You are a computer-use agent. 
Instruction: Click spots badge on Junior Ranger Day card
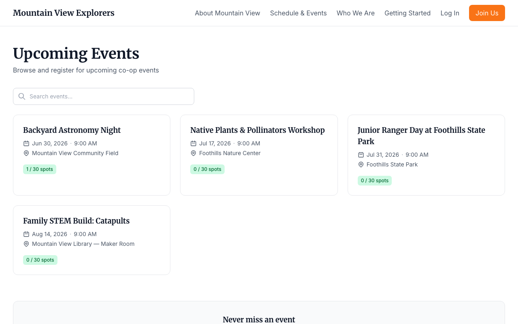click(x=375, y=181)
